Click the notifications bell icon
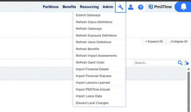 [184, 7]
